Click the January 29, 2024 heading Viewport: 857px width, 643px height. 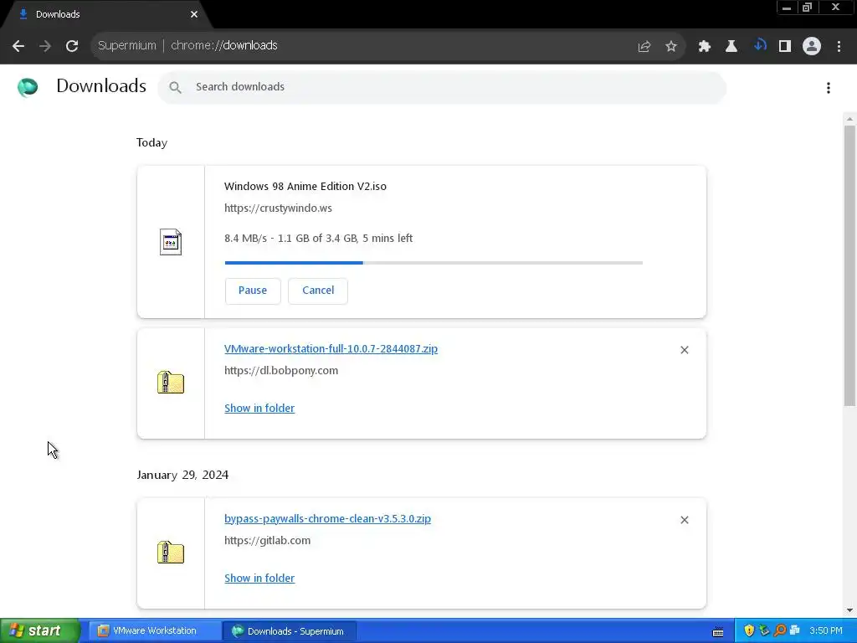[x=182, y=475]
